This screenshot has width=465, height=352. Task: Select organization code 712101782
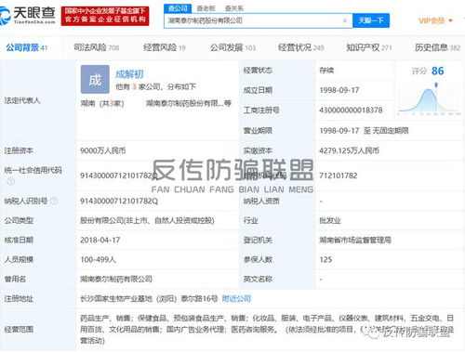coord(339,176)
